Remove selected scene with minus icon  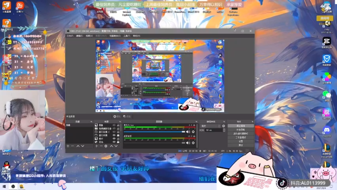(x=72, y=146)
